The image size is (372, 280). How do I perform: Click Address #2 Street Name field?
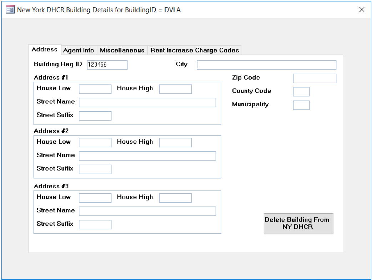pos(147,156)
